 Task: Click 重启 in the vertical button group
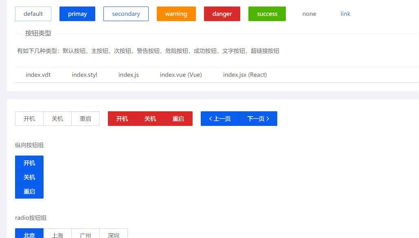29,191
